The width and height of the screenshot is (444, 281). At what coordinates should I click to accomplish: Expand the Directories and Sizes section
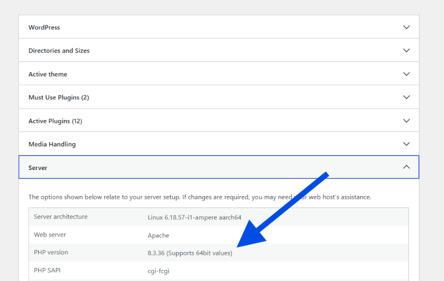pyautogui.click(x=218, y=50)
